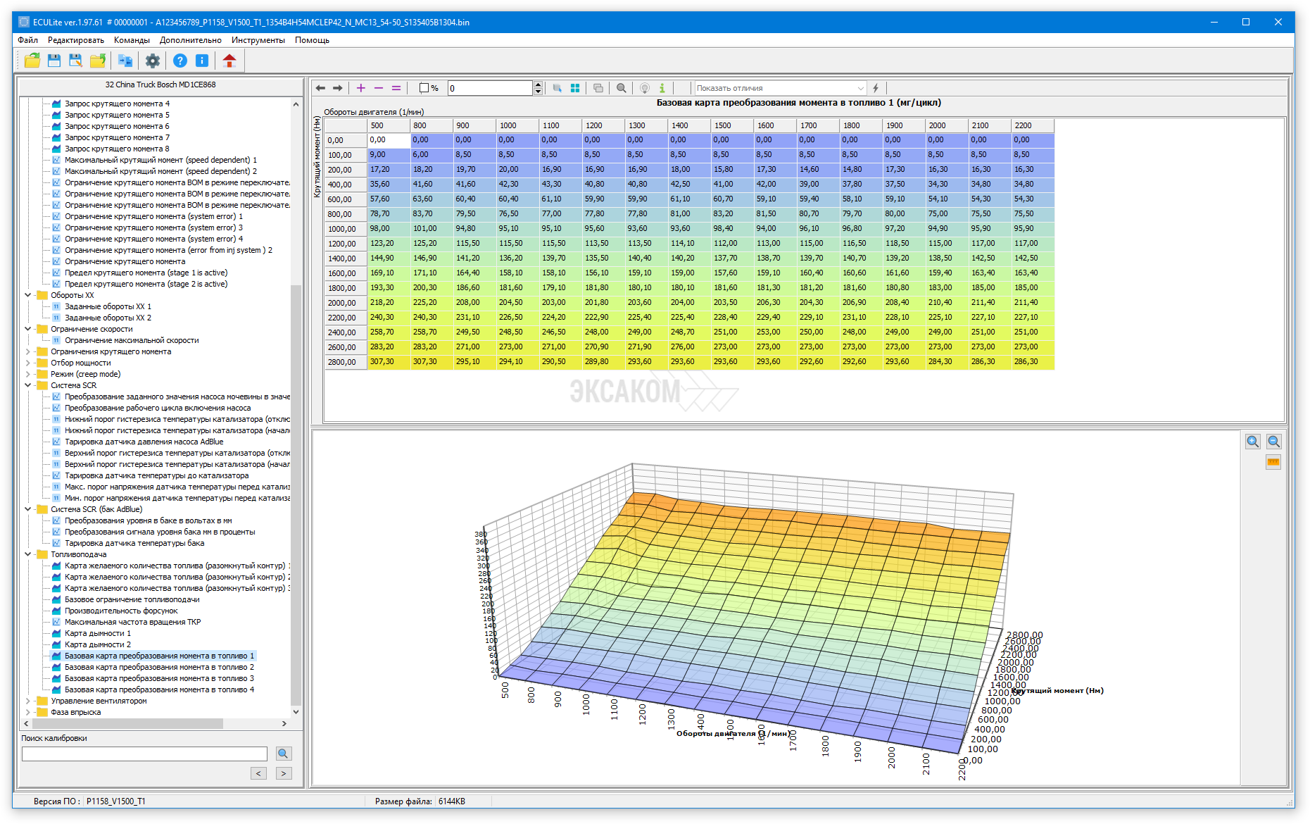This screenshot has width=1310, height=824.
Task: Open the 'Команды' menu
Action: click(132, 40)
